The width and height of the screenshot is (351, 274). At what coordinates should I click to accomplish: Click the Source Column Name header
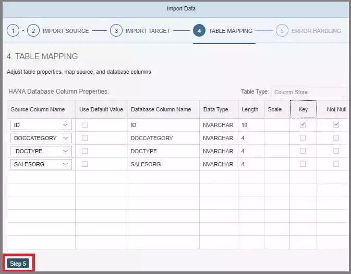coord(41,109)
